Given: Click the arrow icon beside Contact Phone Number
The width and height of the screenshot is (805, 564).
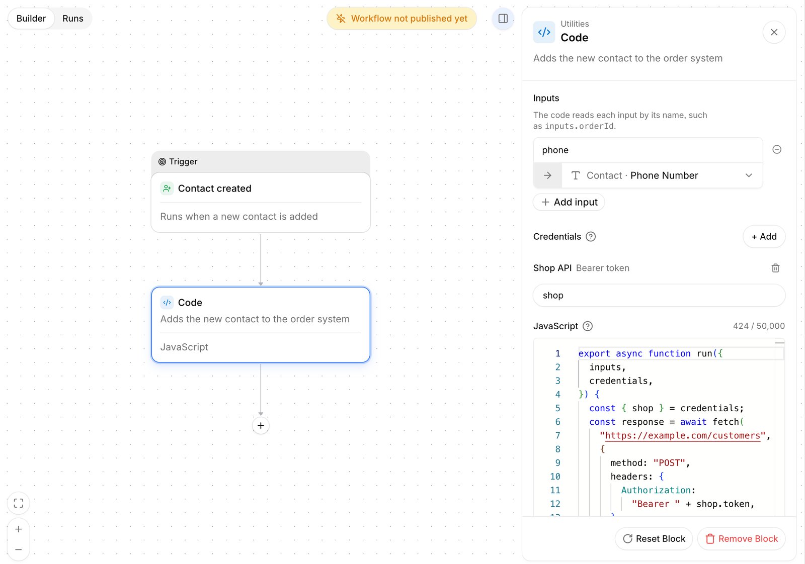Looking at the screenshot, I should 547,175.
